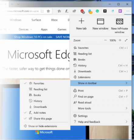This screenshot has width=134, height=140.
Task: Open History from the main menu
Action: coord(101,66)
